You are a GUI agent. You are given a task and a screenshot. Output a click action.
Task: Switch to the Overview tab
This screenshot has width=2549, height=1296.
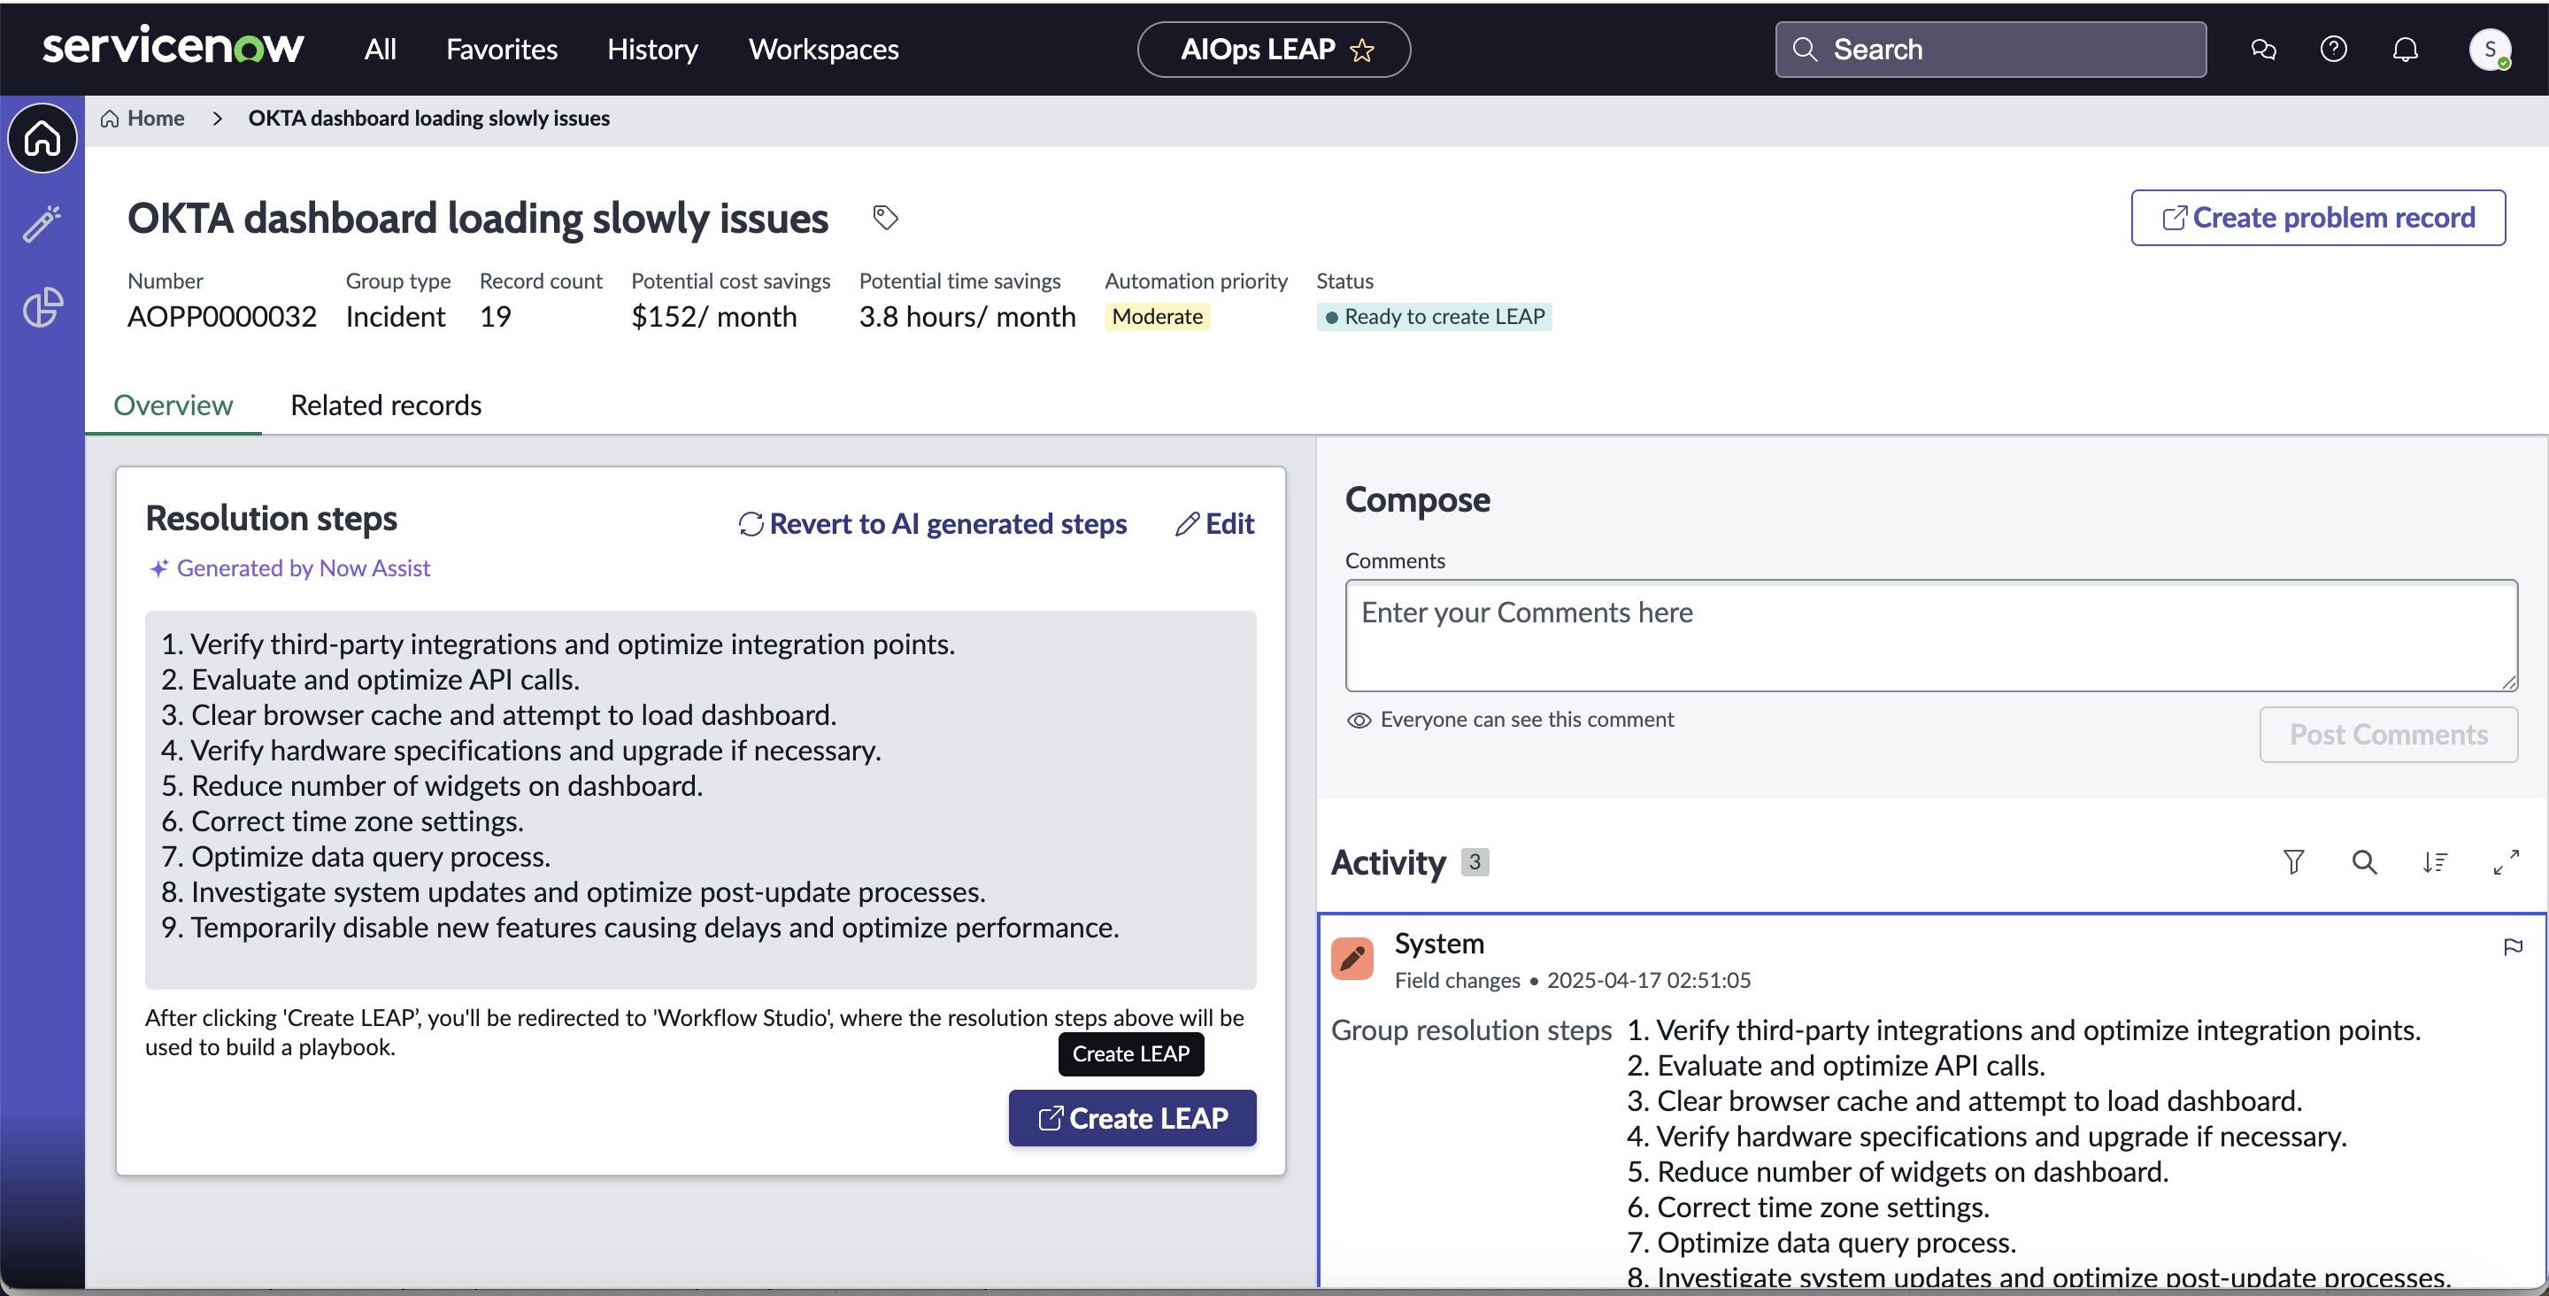click(173, 405)
